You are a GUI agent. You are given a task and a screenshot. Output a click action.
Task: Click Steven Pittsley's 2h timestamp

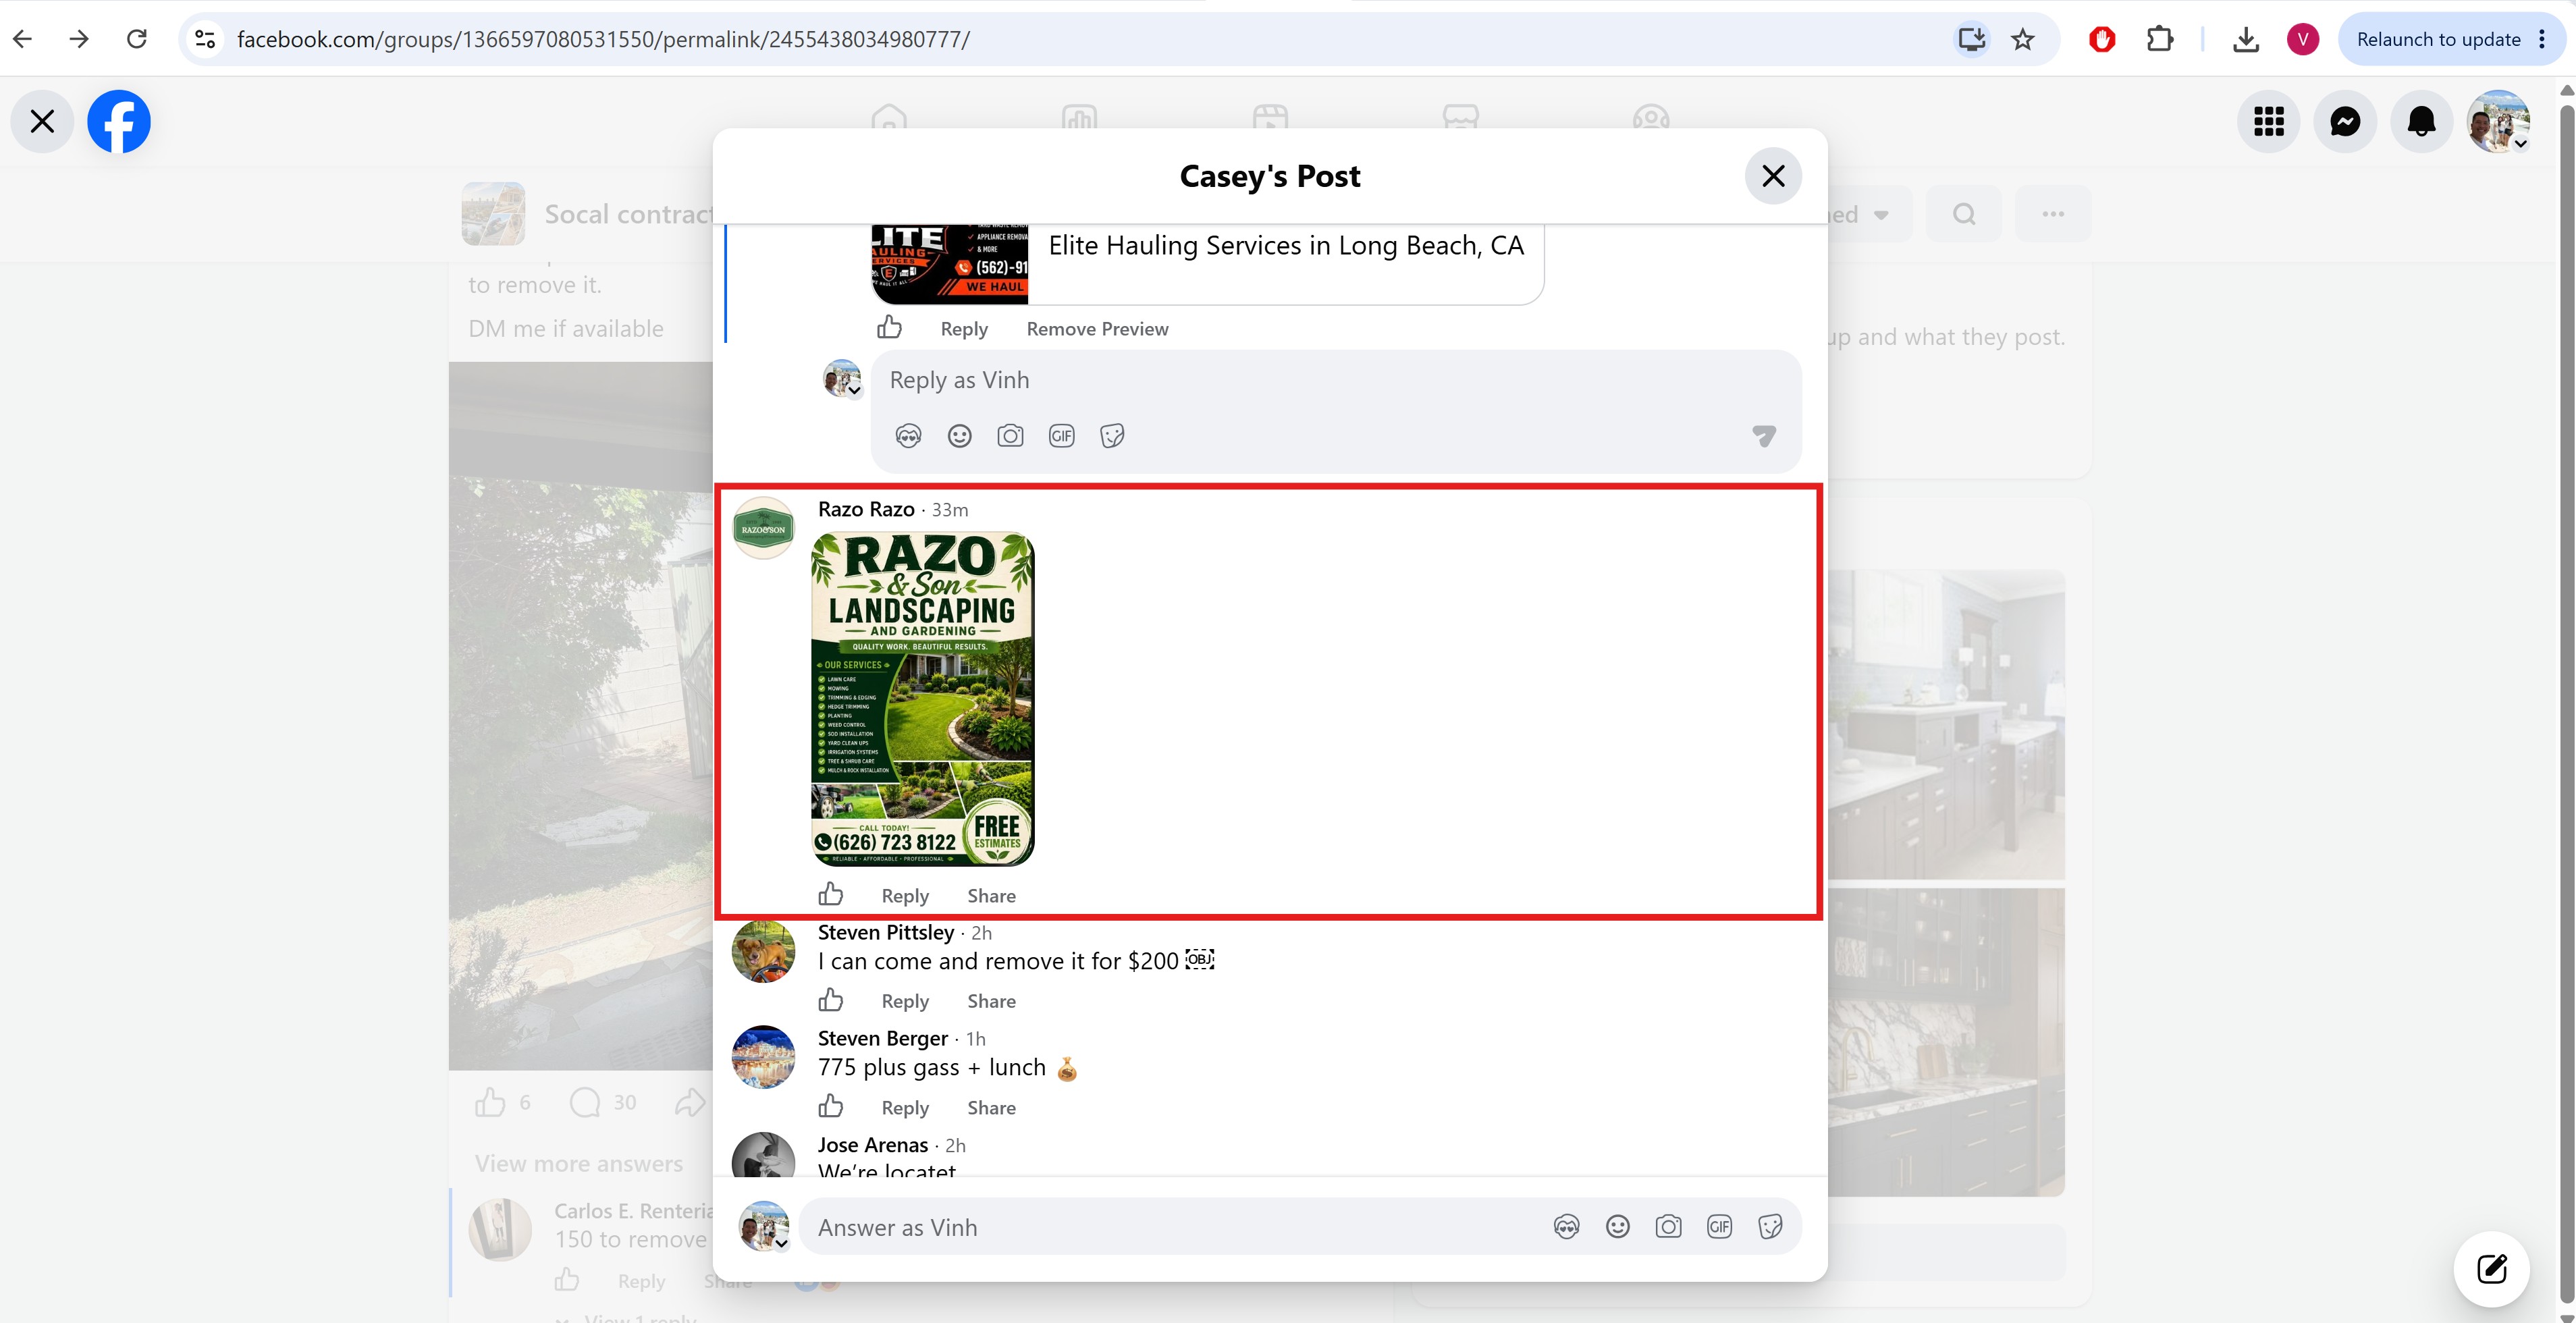coord(981,933)
